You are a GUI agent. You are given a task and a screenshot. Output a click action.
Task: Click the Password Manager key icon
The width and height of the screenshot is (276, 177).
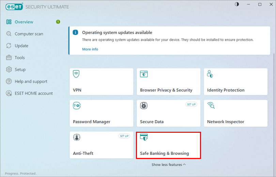click(x=77, y=106)
